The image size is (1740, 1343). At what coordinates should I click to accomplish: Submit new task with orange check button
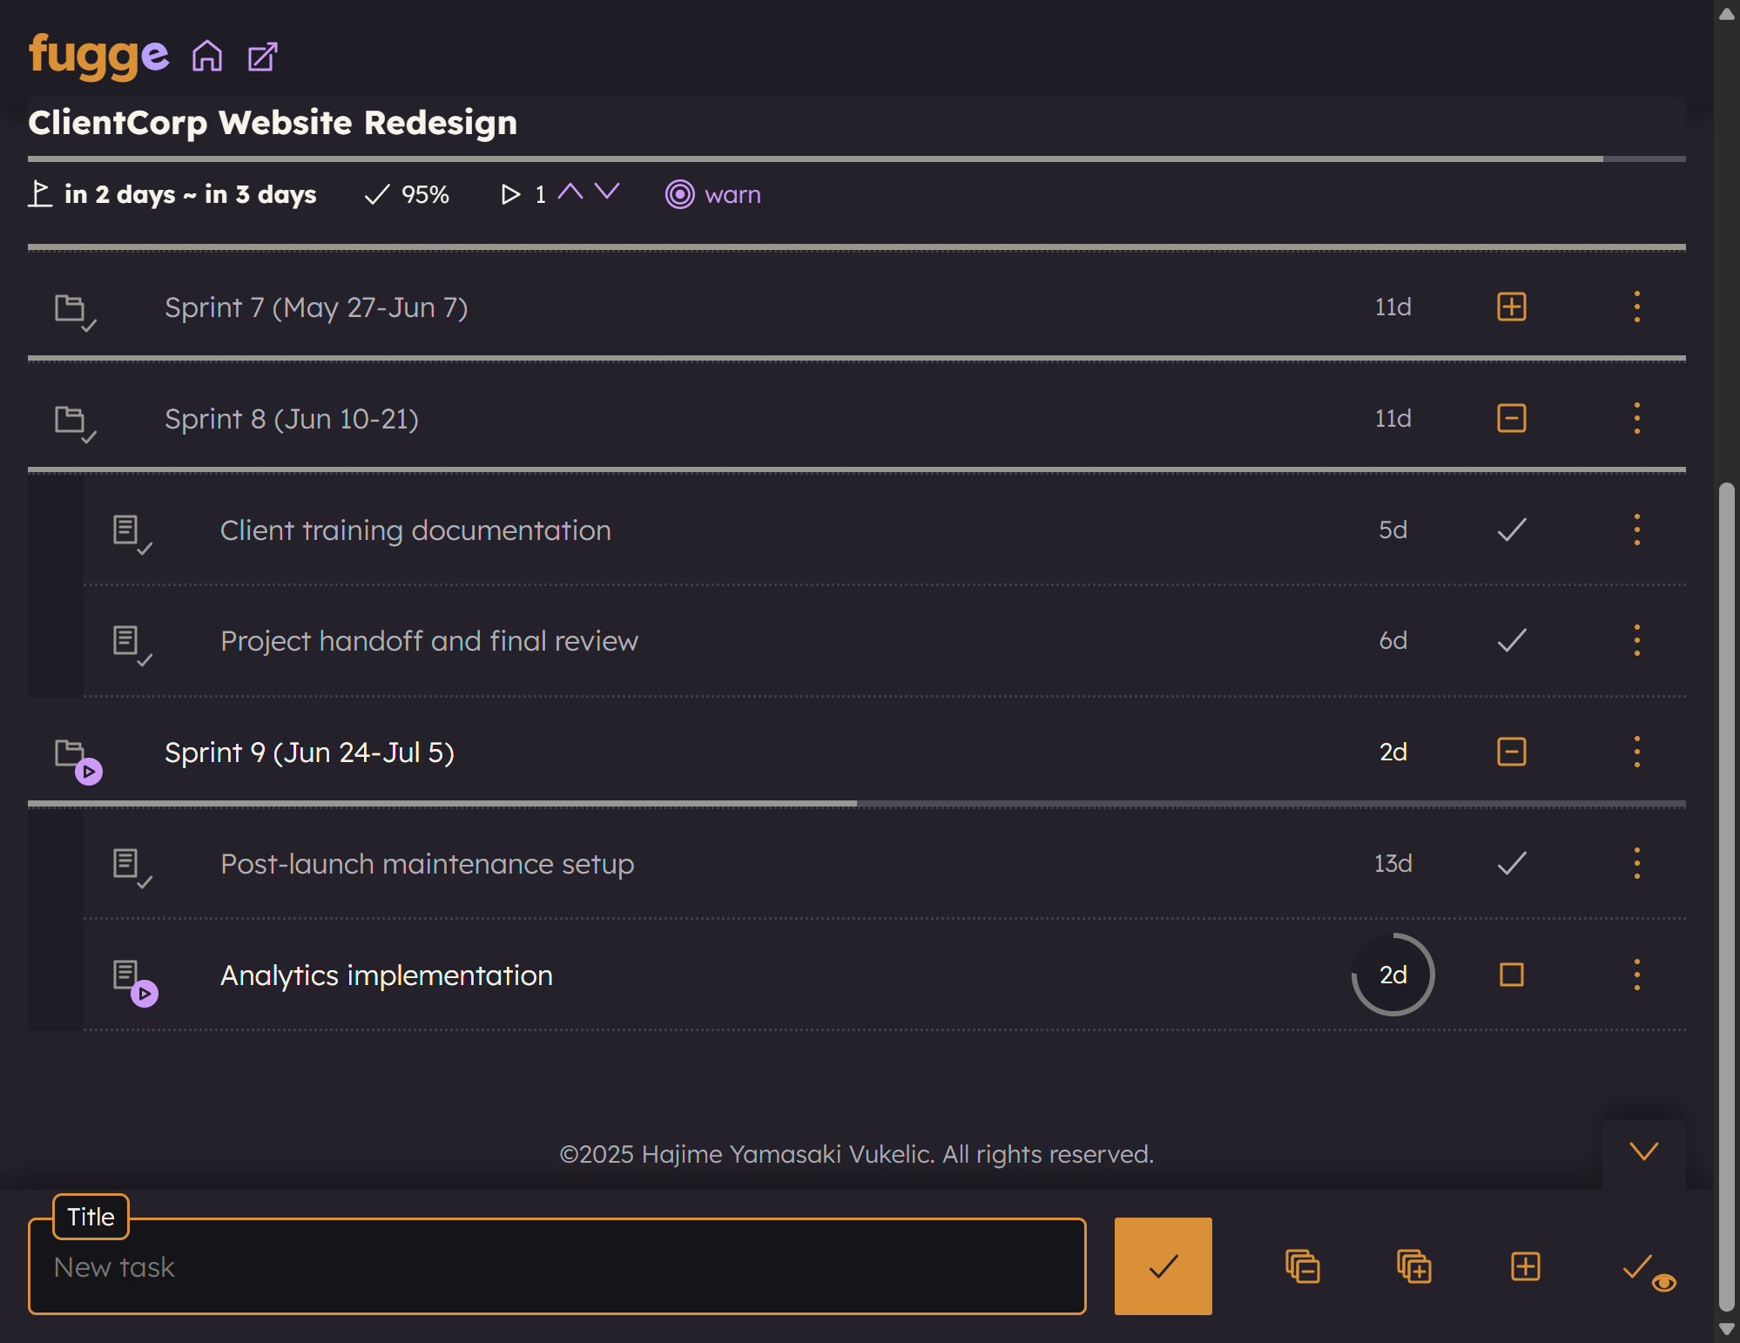[1163, 1266]
